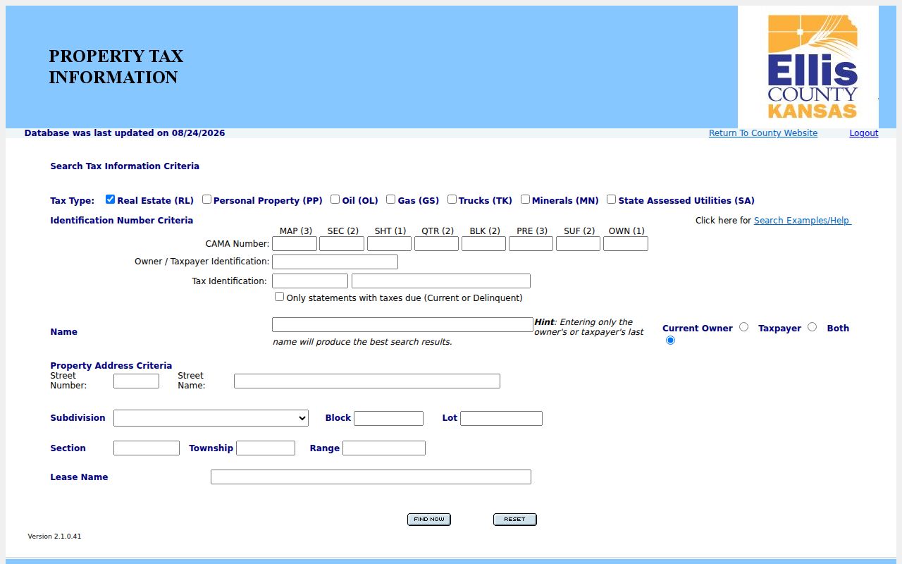Click the second, wider Tax Identification field
The height and width of the screenshot is (564, 902).
441,281
